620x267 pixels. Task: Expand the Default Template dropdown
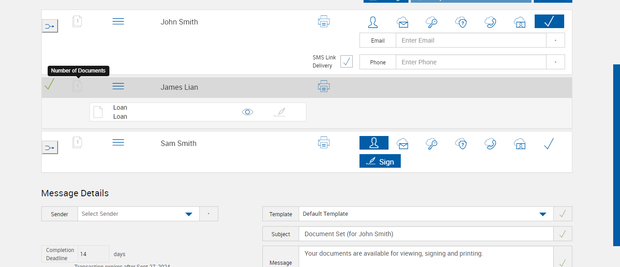click(x=542, y=214)
